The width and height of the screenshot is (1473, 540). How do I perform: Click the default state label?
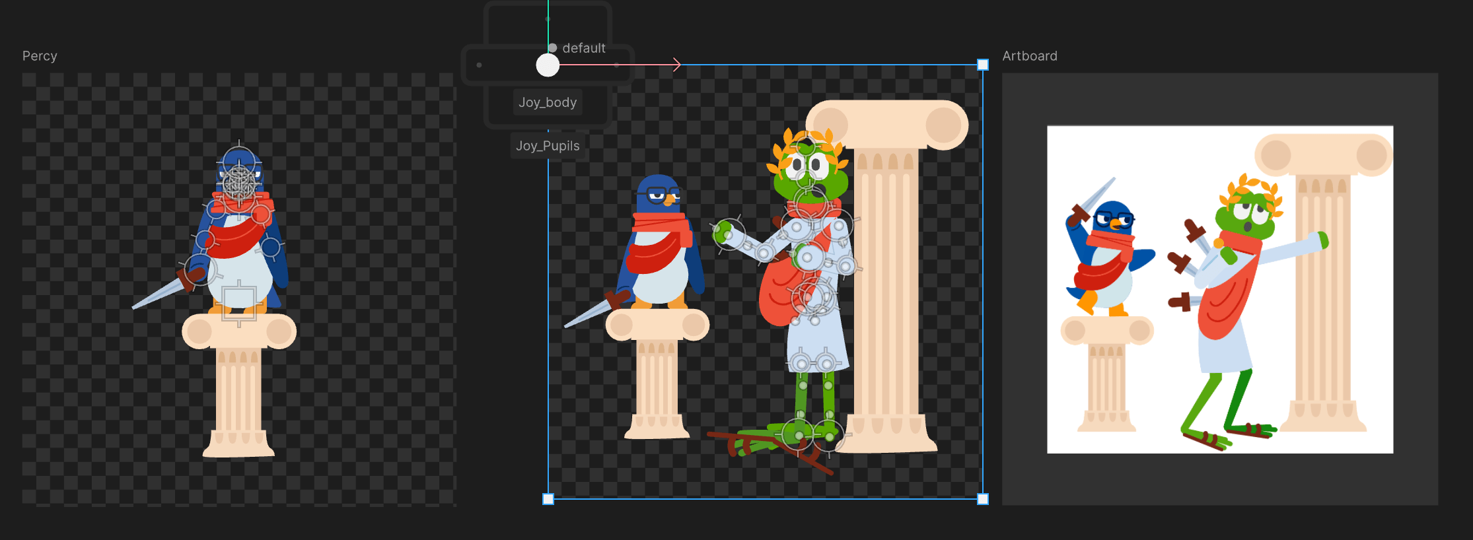583,48
